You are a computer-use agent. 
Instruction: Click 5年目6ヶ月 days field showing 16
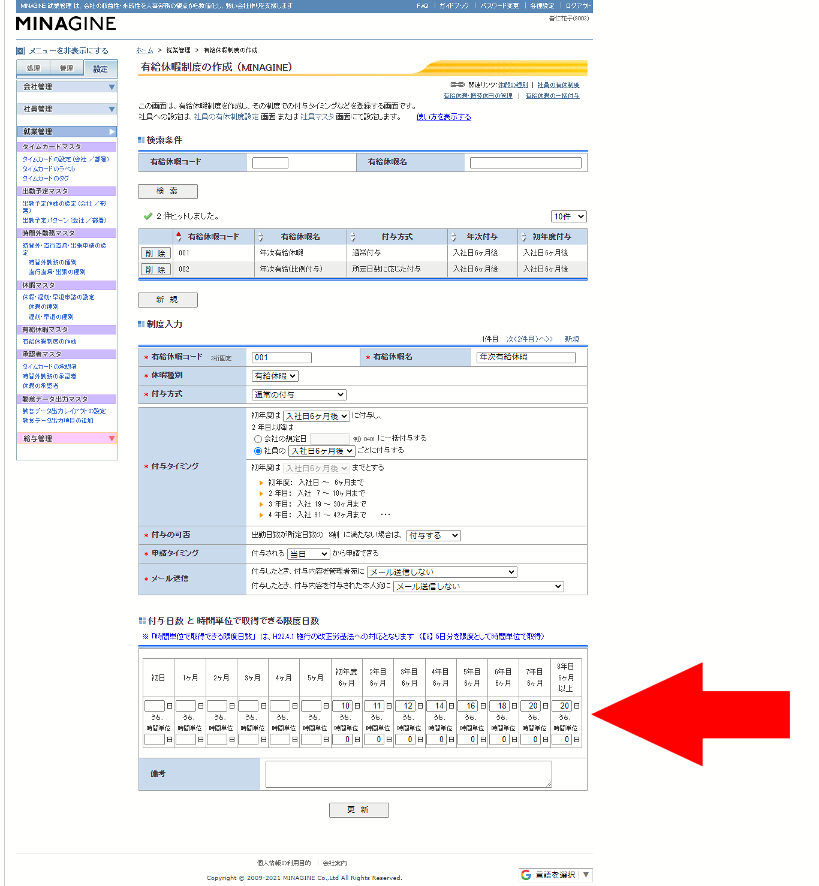[x=467, y=706]
